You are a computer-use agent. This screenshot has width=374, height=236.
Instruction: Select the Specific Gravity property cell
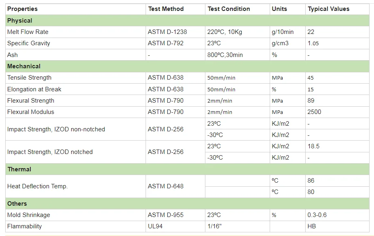tap(29, 43)
